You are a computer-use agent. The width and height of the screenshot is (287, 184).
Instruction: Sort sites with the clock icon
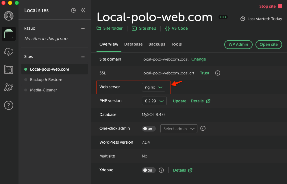click(x=73, y=10)
